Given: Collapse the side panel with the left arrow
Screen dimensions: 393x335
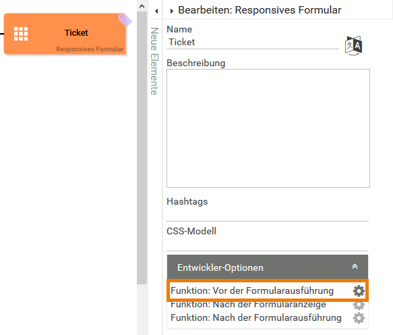Looking at the screenshot, I should (x=156, y=11).
